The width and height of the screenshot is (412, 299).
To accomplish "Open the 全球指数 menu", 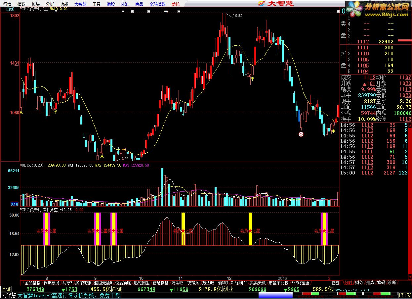I will tap(157, 4).
